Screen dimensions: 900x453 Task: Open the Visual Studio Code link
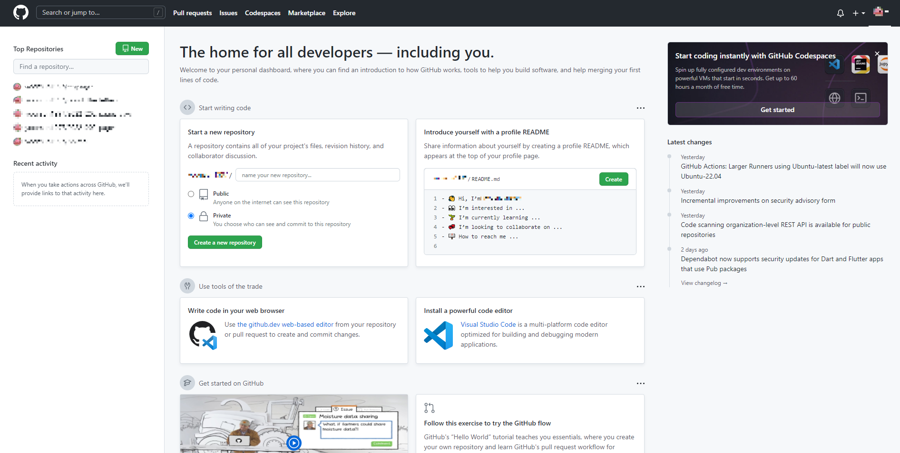pyautogui.click(x=488, y=324)
